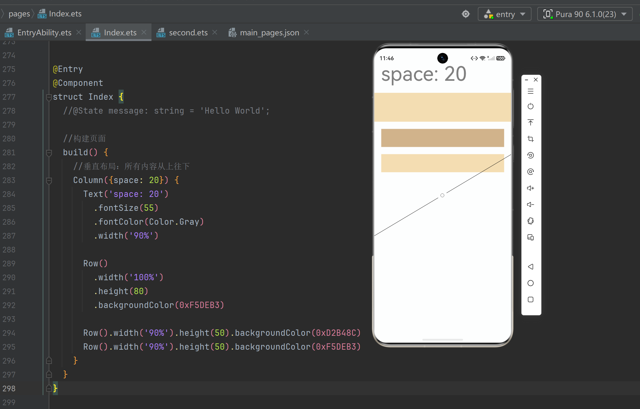Click the .width('90%') on line 287
This screenshot has height=409, width=640.
pos(126,236)
